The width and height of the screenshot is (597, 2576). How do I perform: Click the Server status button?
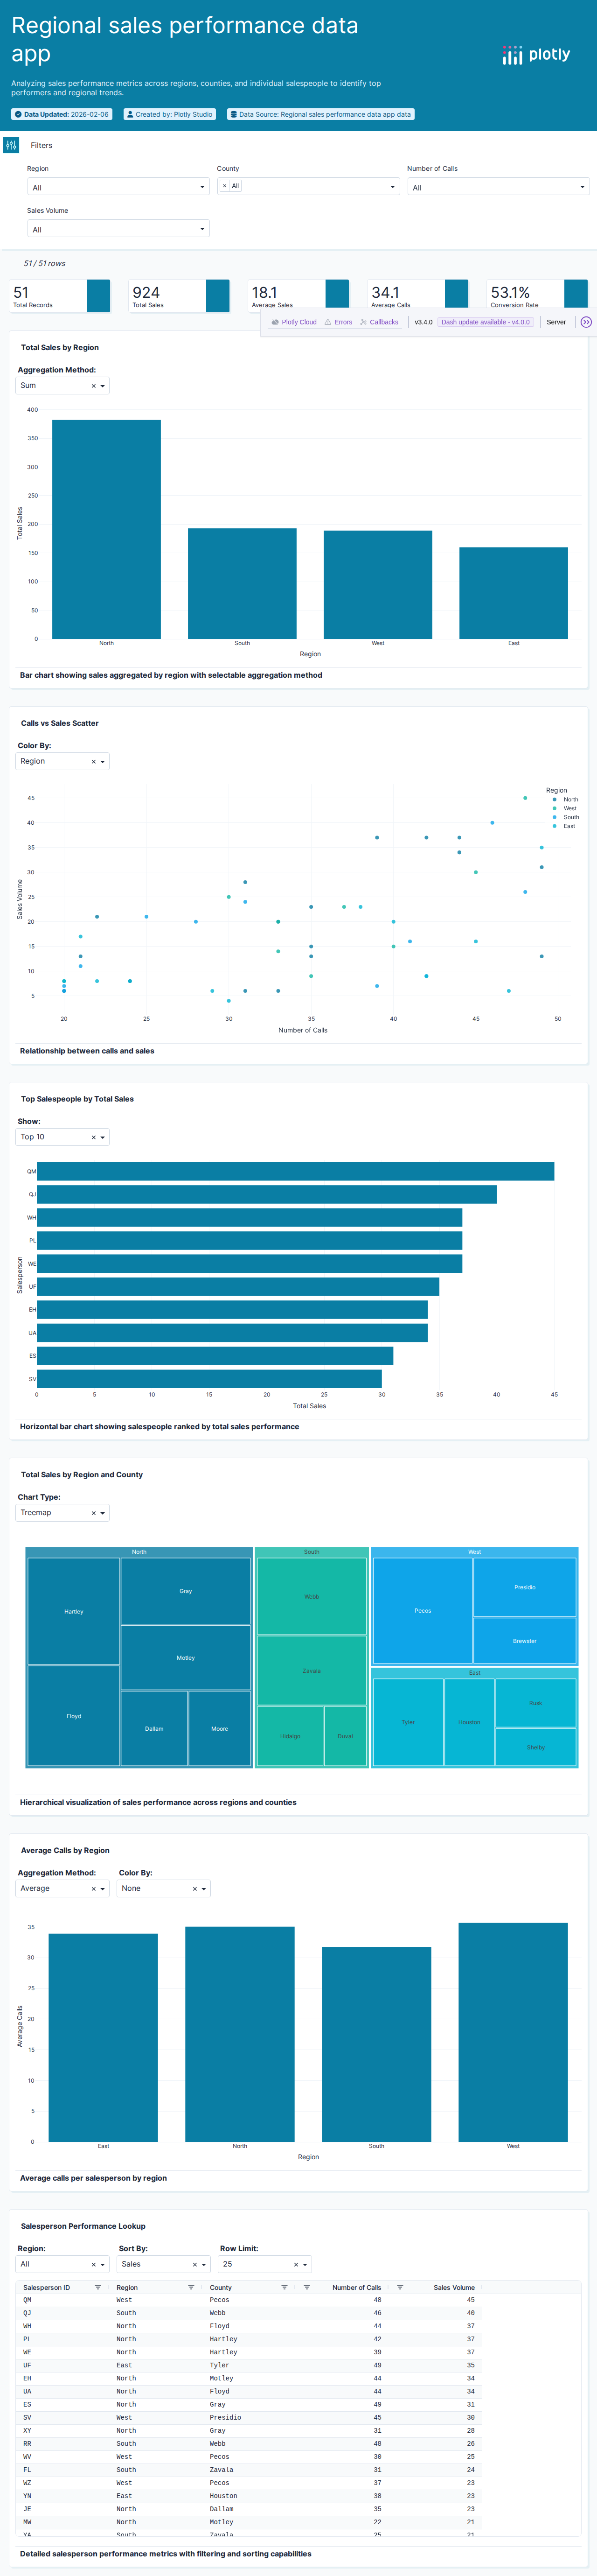tap(556, 322)
